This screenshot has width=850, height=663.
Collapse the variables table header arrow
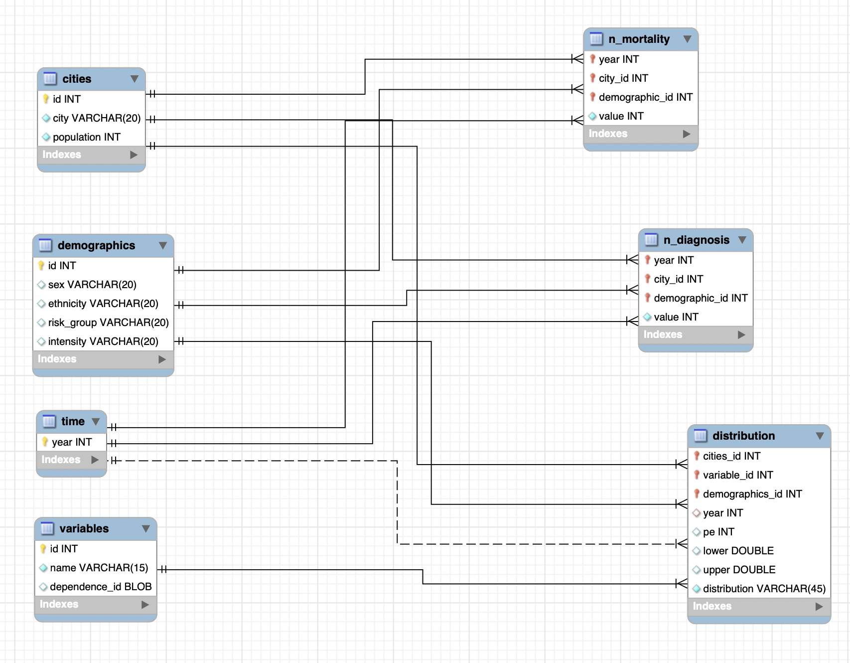click(x=145, y=528)
